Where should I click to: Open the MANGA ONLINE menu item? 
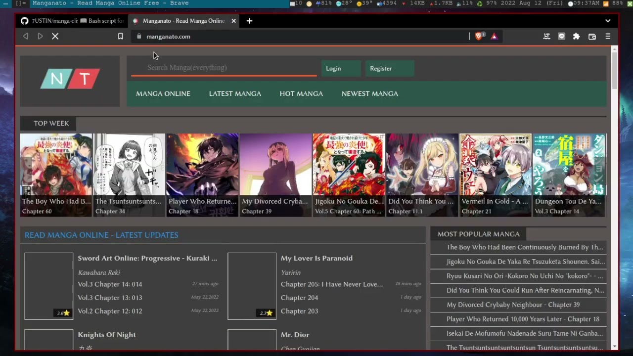point(163,93)
